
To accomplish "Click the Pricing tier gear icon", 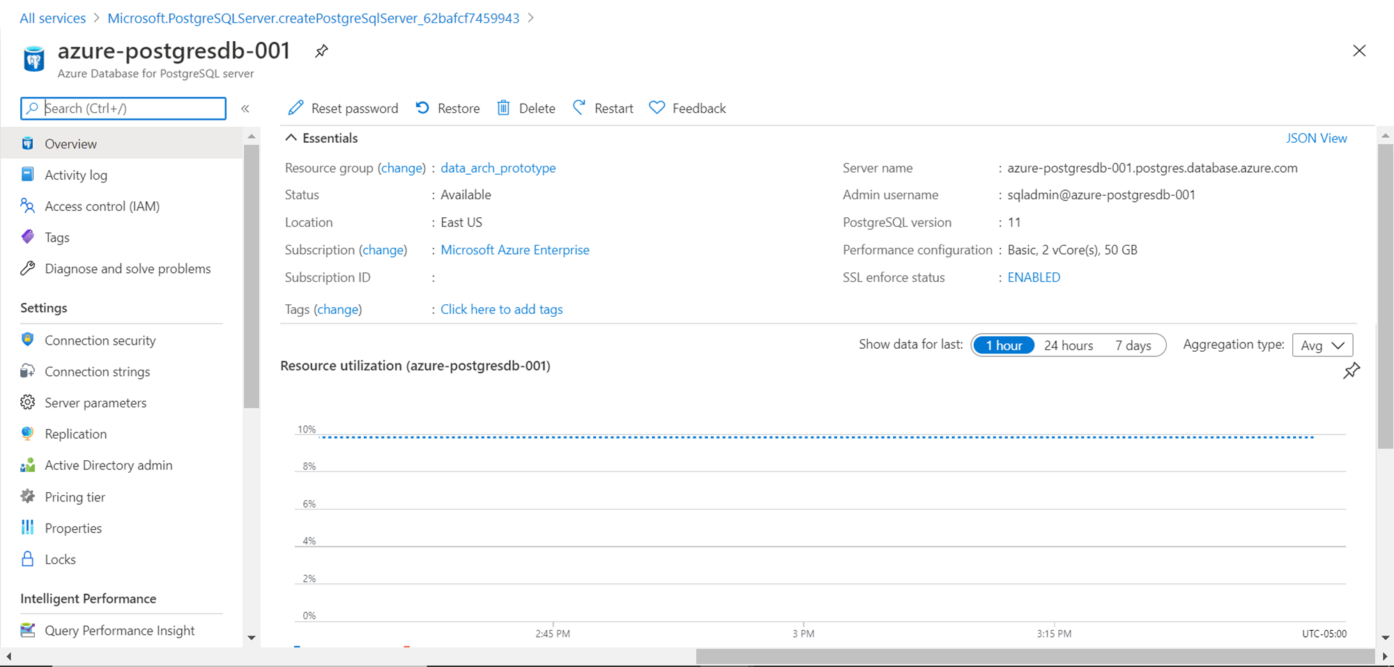I will pos(28,496).
